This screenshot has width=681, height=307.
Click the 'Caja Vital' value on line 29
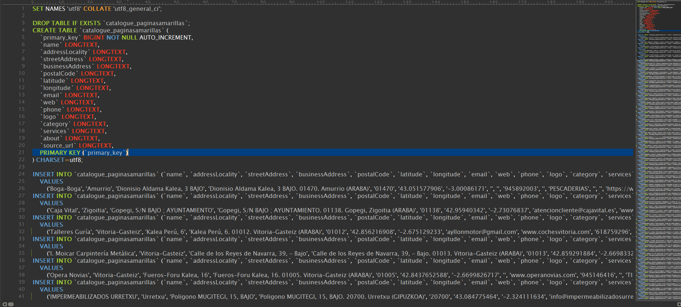click(63, 210)
